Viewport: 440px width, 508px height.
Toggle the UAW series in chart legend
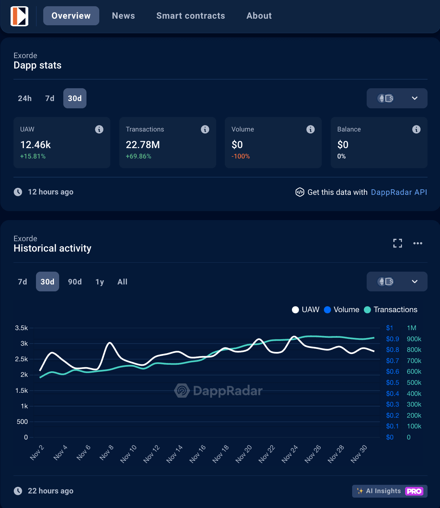[x=306, y=310]
